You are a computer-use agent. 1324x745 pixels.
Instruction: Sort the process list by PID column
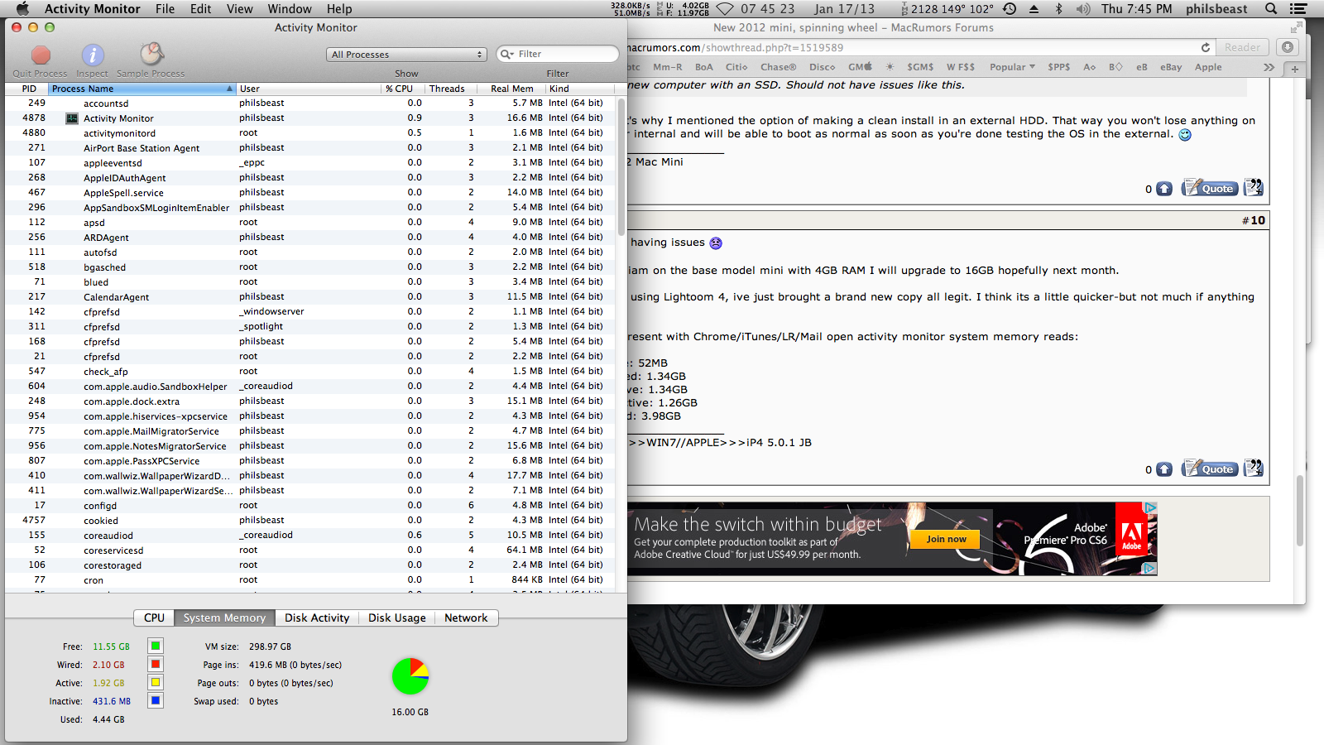tap(29, 89)
